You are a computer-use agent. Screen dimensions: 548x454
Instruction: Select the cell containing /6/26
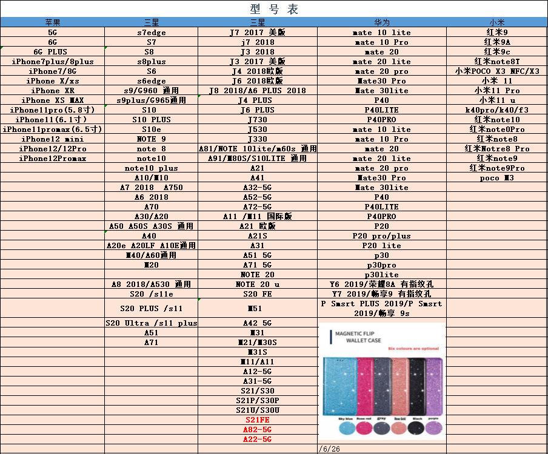329,449
